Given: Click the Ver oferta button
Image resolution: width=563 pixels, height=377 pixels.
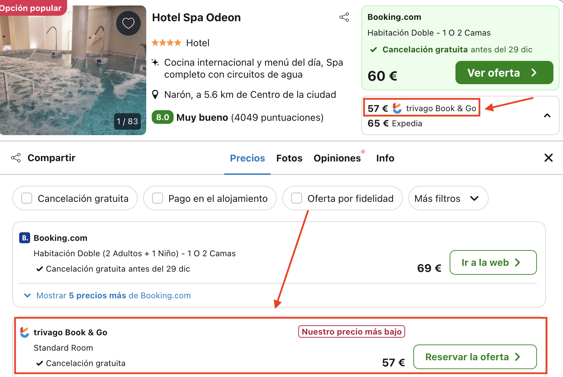Looking at the screenshot, I should [503, 72].
